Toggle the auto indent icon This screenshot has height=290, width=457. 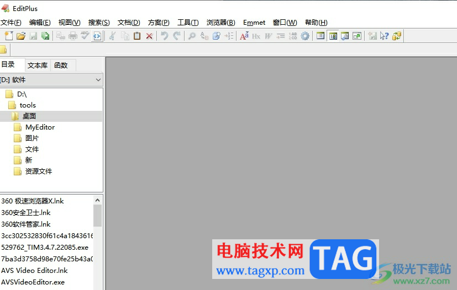tap(281, 36)
